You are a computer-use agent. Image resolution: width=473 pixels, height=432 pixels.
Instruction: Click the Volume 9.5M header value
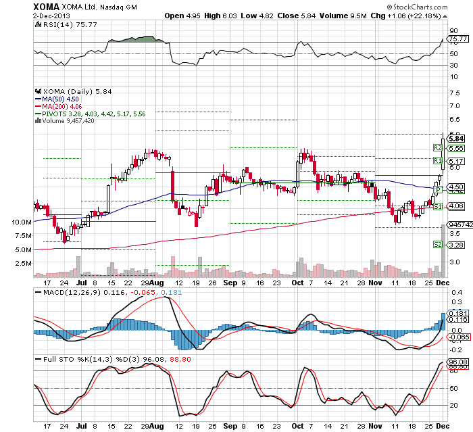[x=343, y=16]
